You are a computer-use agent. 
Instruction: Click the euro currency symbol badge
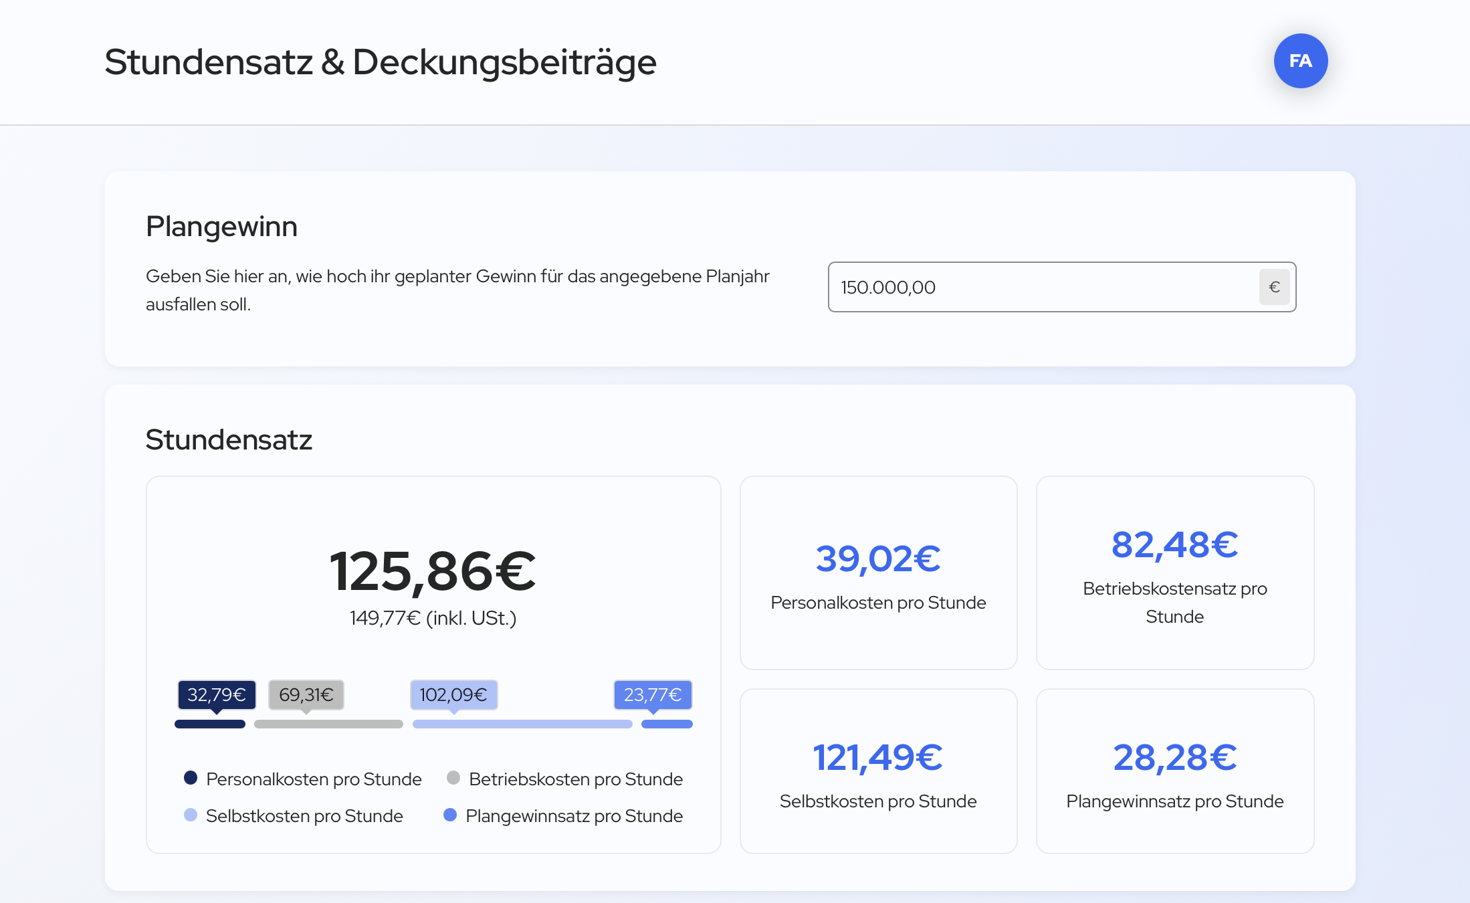click(1274, 287)
